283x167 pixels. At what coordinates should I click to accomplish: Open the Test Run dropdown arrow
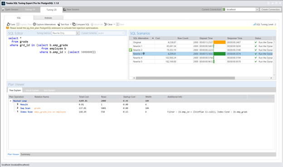[71, 24]
